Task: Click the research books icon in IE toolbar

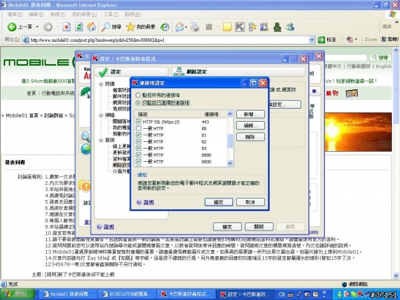Action: click(x=264, y=27)
